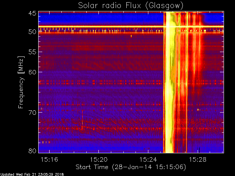Click the "Frequency [MHz]" axis label
Image resolution: width=235 pixels, height=176 pixels.
[21, 82]
